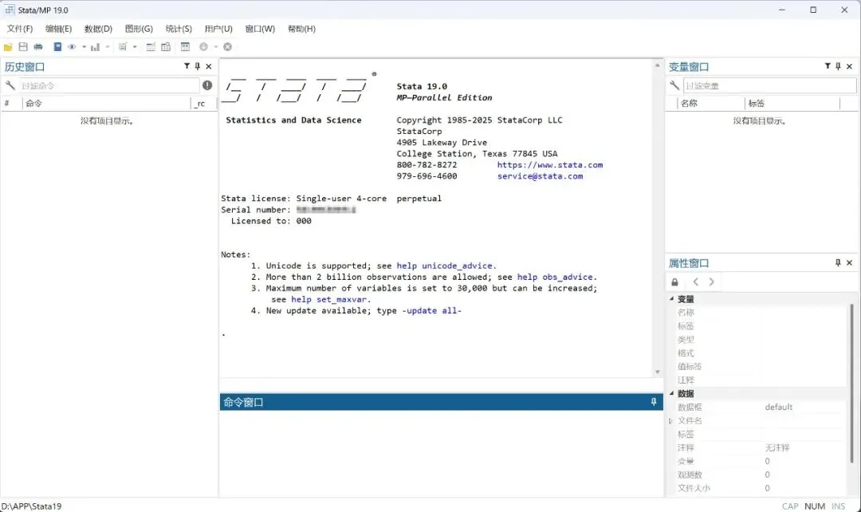Click the More circular toolbar icon
The image size is (861, 512).
coord(204,47)
